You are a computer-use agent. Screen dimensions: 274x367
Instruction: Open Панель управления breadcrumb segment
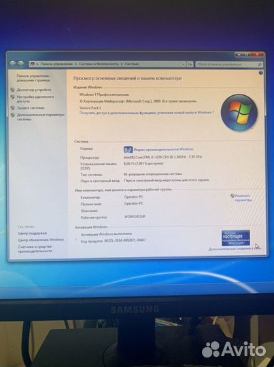click(x=56, y=64)
